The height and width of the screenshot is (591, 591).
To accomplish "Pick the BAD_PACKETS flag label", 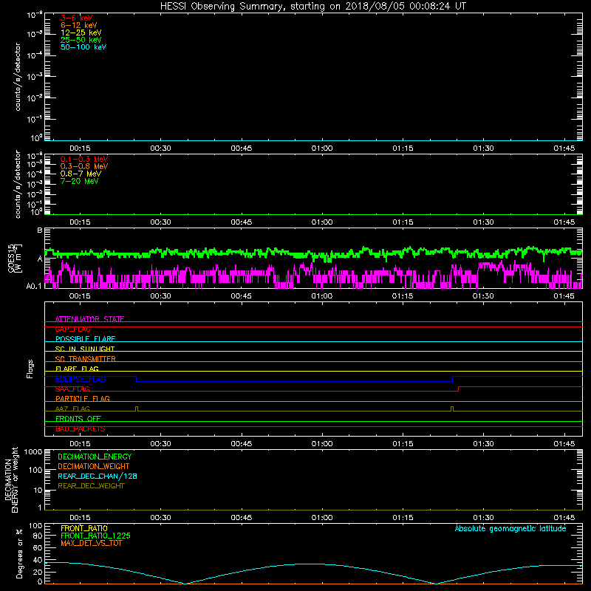I will tap(81, 428).
